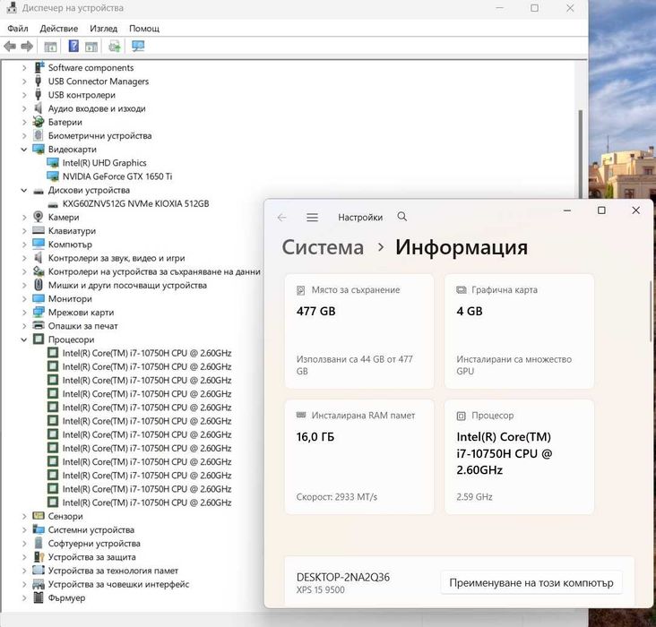
Task: Click the Мрежови карти icon
Action: tap(38, 312)
